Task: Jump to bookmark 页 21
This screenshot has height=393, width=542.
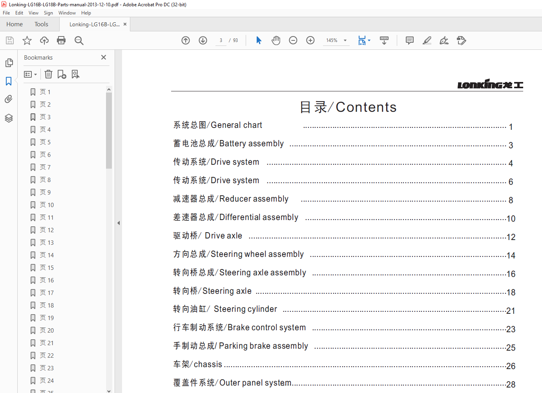Action: point(47,343)
